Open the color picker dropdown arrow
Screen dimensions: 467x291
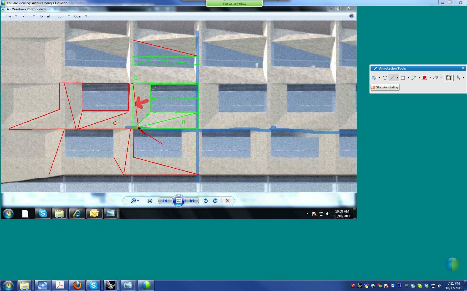click(x=430, y=78)
